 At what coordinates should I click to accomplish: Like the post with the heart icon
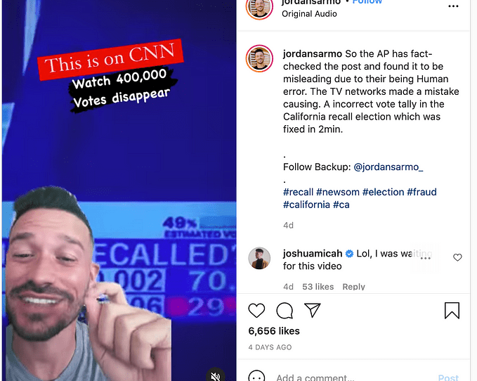click(x=256, y=311)
